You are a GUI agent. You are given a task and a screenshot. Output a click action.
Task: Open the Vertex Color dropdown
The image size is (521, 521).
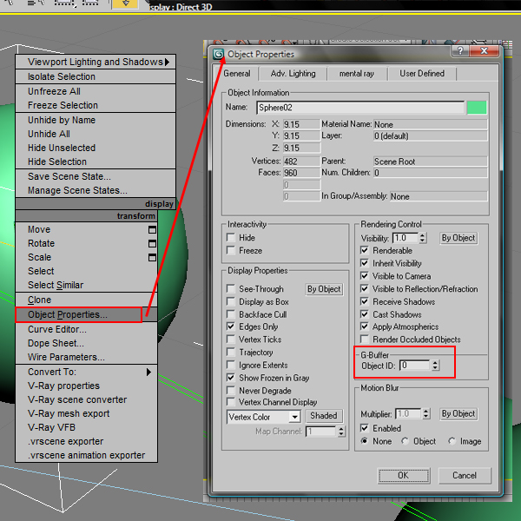pos(294,417)
